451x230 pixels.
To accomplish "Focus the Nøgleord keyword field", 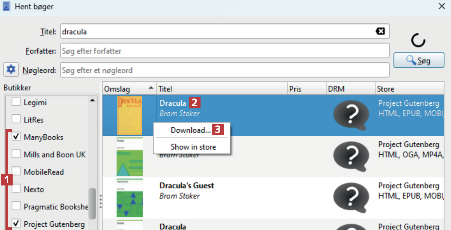I will point(225,70).
